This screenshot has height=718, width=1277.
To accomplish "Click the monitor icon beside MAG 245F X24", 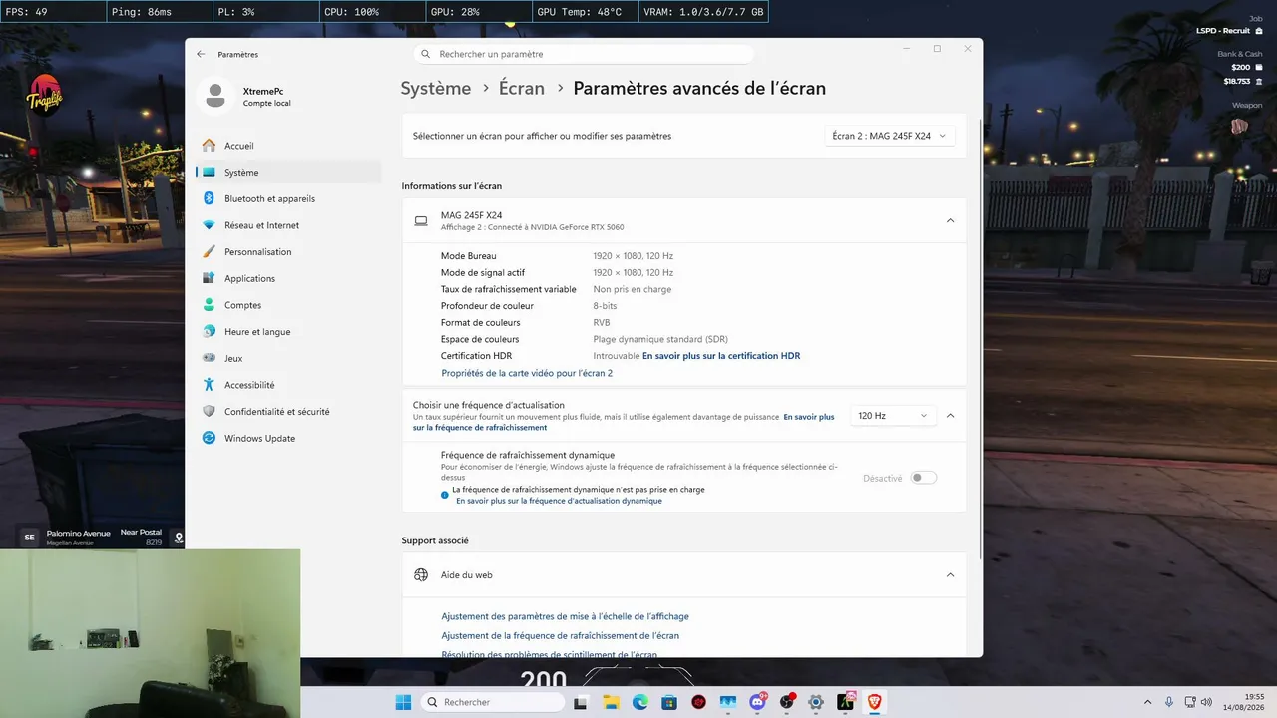I will 421,220.
